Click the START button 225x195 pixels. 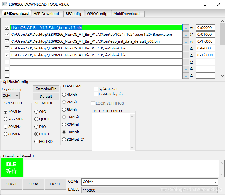[x=11, y=184]
